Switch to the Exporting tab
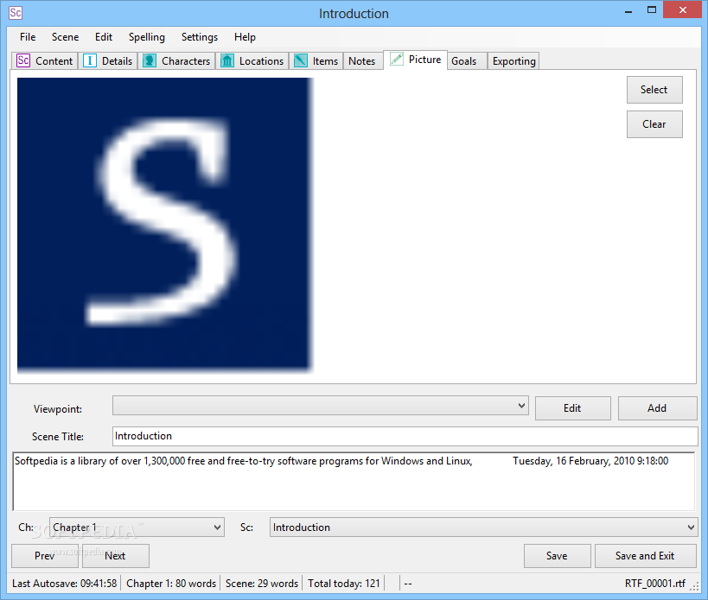 coord(513,60)
